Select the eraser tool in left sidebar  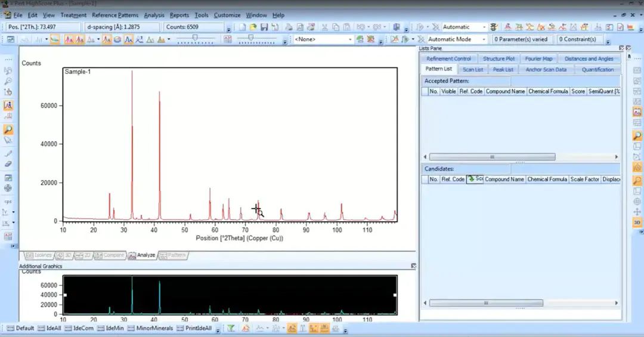point(8,163)
